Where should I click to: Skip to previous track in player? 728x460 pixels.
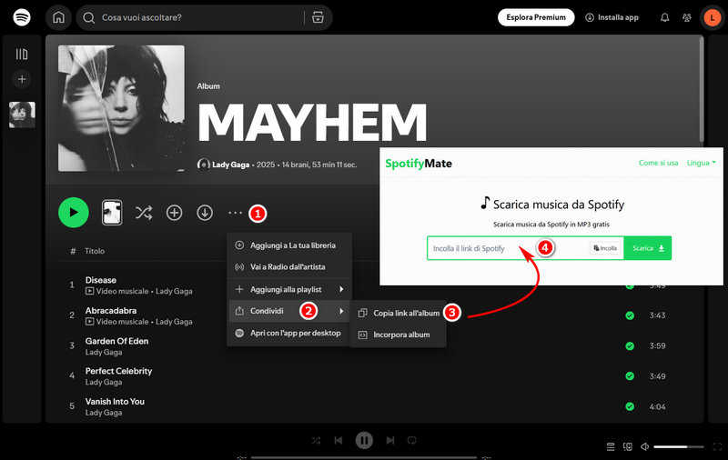click(x=339, y=441)
